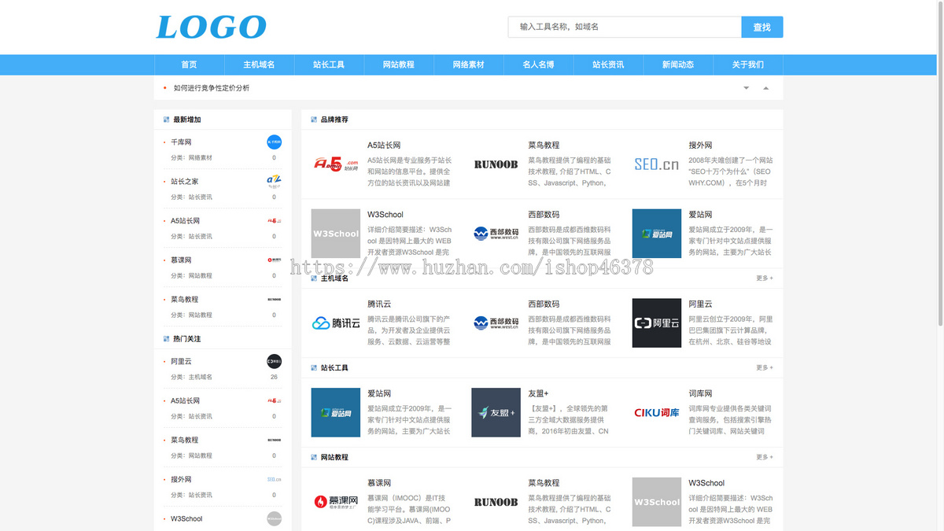Click RUNOOB logo in 网站教程 section

pos(496,502)
